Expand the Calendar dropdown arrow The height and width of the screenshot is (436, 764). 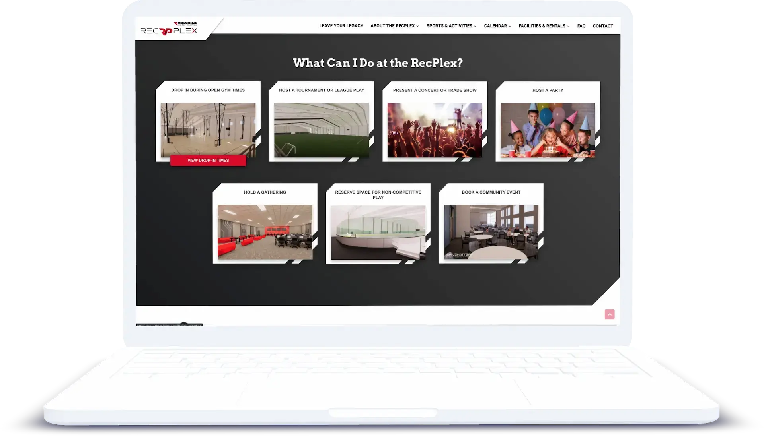click(510, 26)
